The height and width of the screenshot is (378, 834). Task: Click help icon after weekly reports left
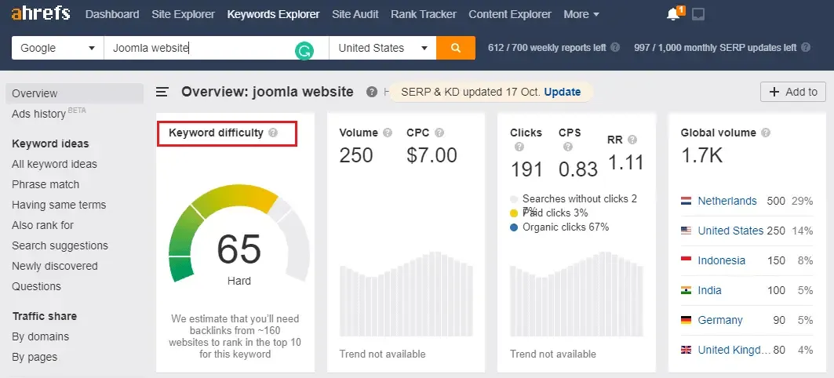615,47
